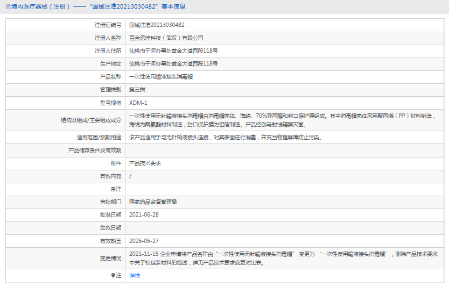Select the intended use text 该产品适用于与无针输液接头连接

point(226,138)
